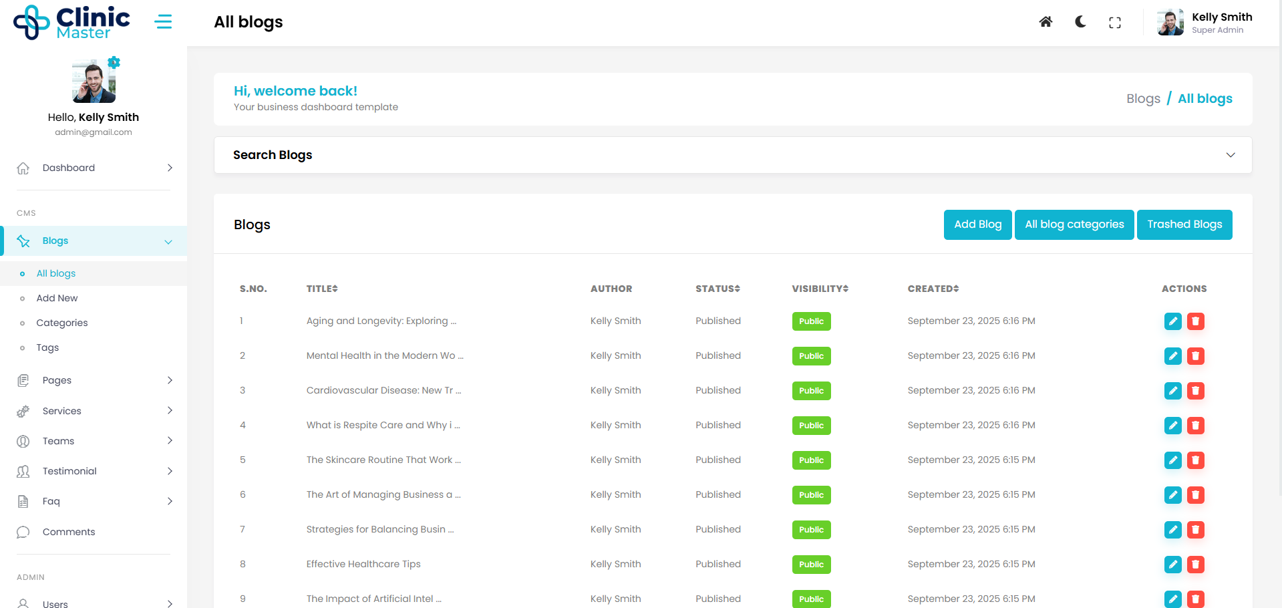This screenshot has height=608, width=1282.
Task: Open Add New in sidebar
Action: click(x=57, y=298)
